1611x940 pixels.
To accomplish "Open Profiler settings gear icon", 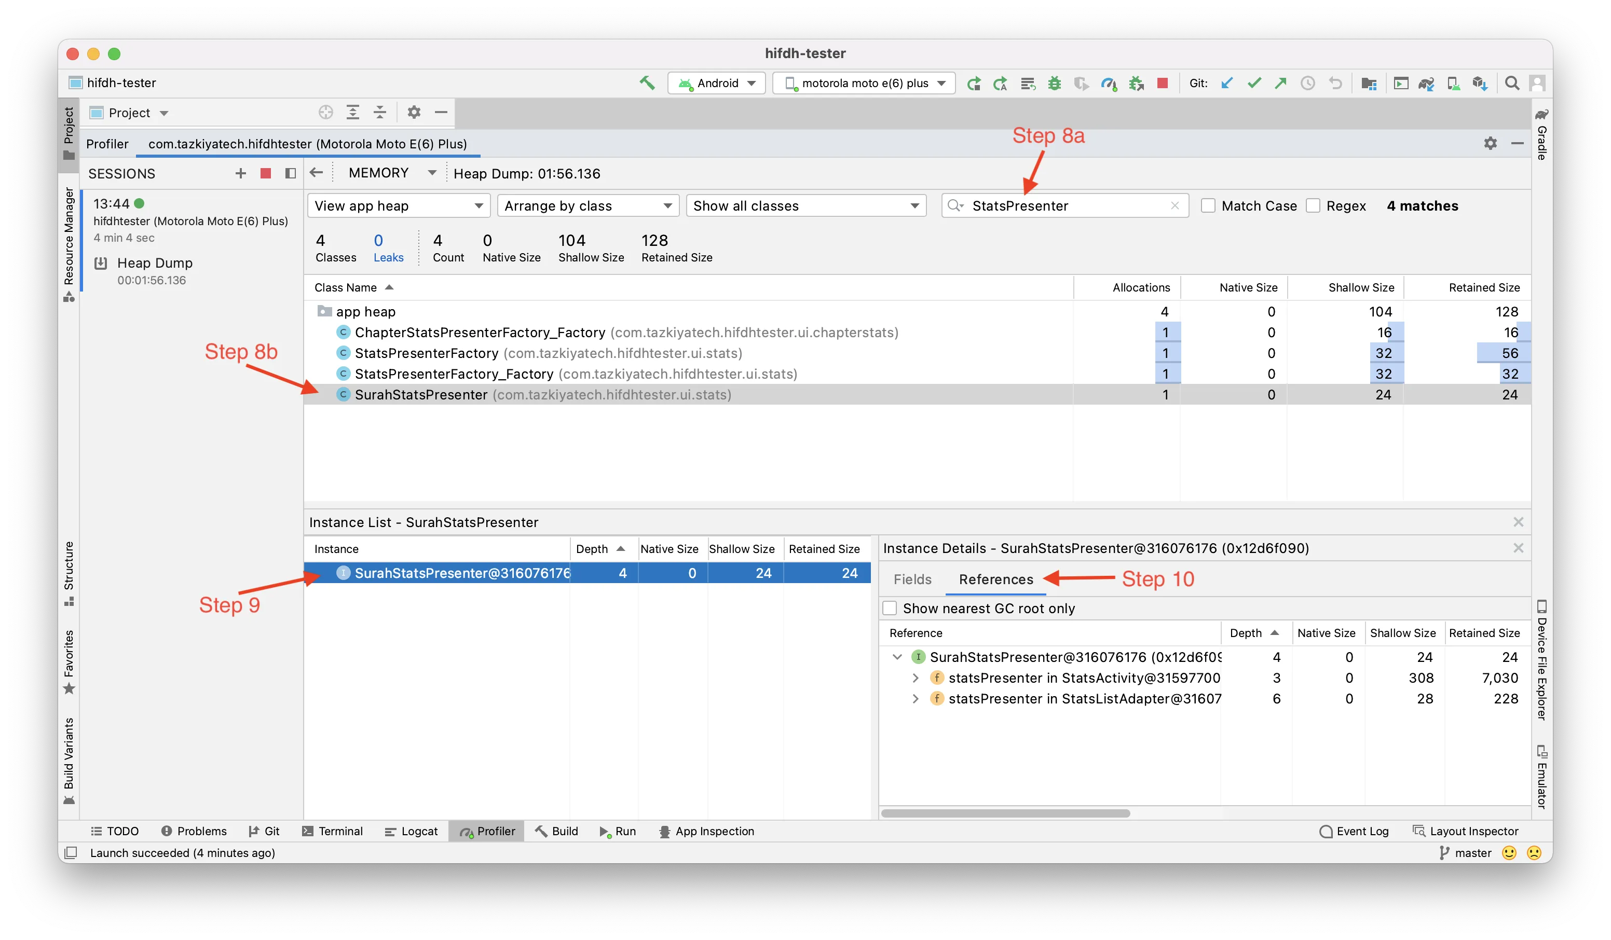I will (1490, 143).
